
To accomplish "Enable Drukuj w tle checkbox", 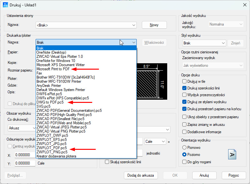I will 185,81.
